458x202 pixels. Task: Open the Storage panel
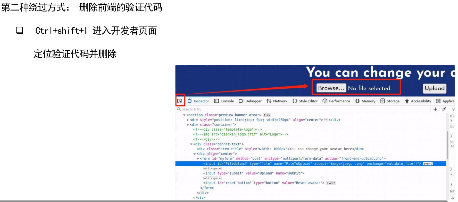coord(390,101)
